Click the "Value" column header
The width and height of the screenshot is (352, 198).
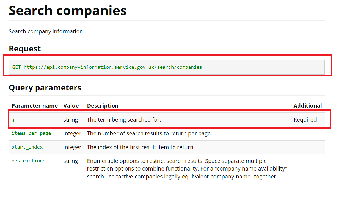pyautogui.click(x=71, y=106)
